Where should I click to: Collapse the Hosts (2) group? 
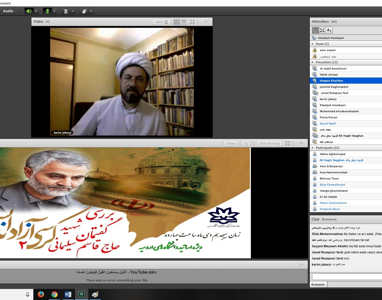tap(313, 44)
